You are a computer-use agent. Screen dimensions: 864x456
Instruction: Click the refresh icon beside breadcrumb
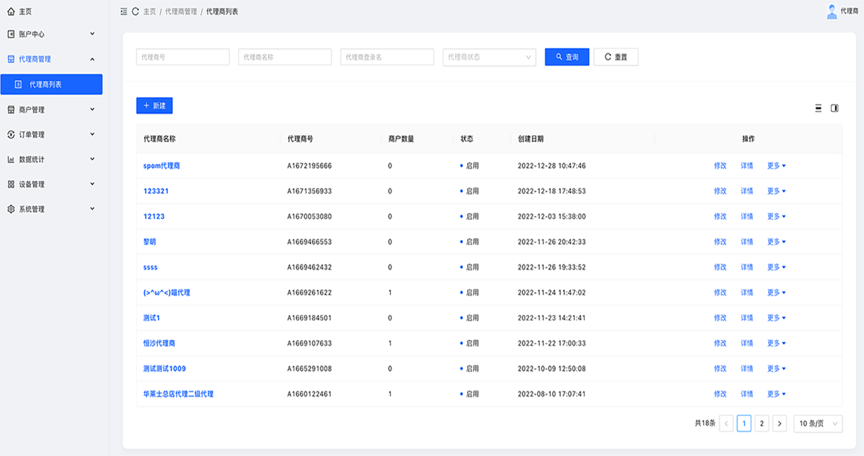(x=135, y=11)
